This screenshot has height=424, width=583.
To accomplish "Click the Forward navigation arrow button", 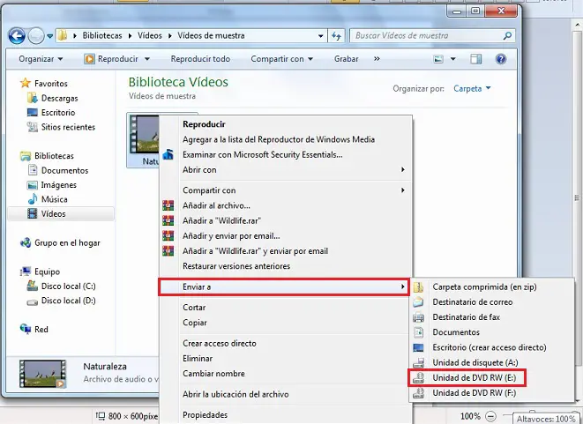I will coord(36,36).
